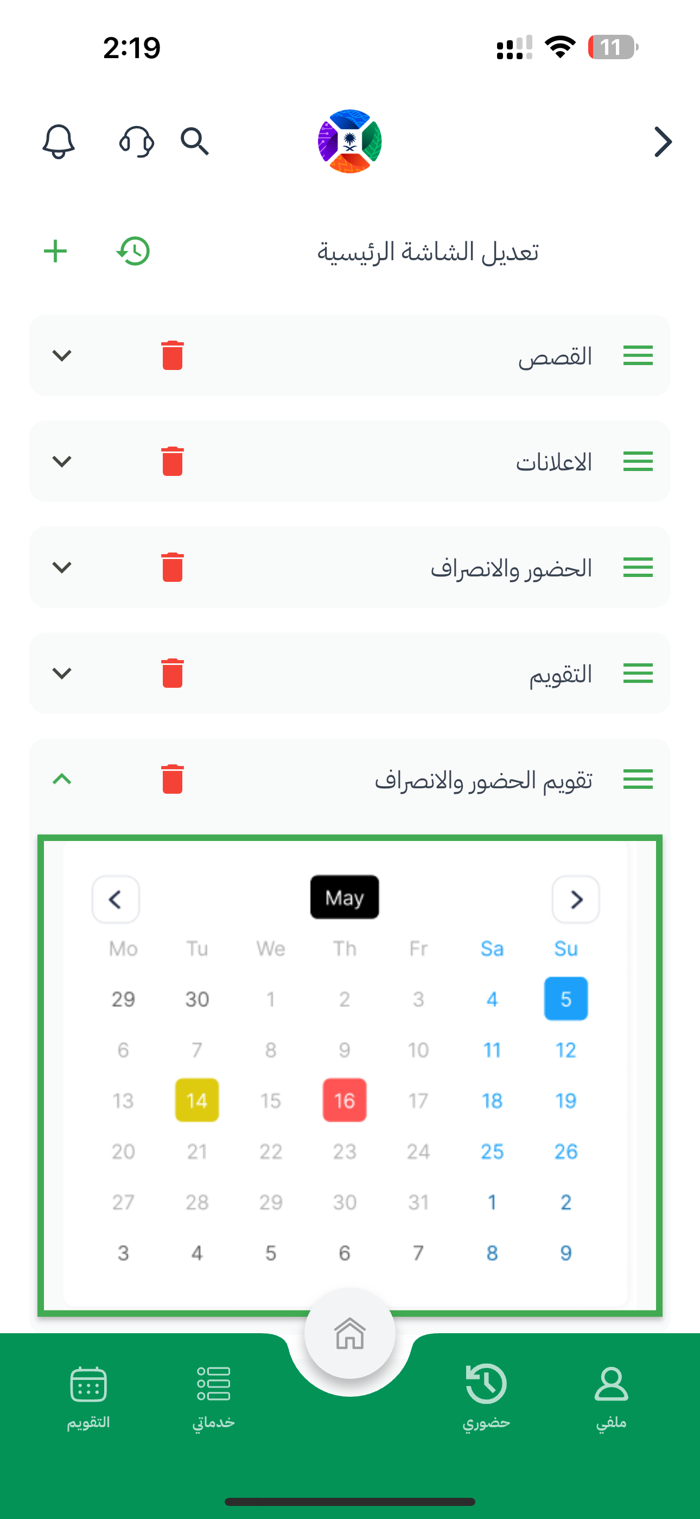The height and width of the screenshot is (1519, 700).
Task: Delete the الاعلانات section with trash icon
Action: pos(173,461)
